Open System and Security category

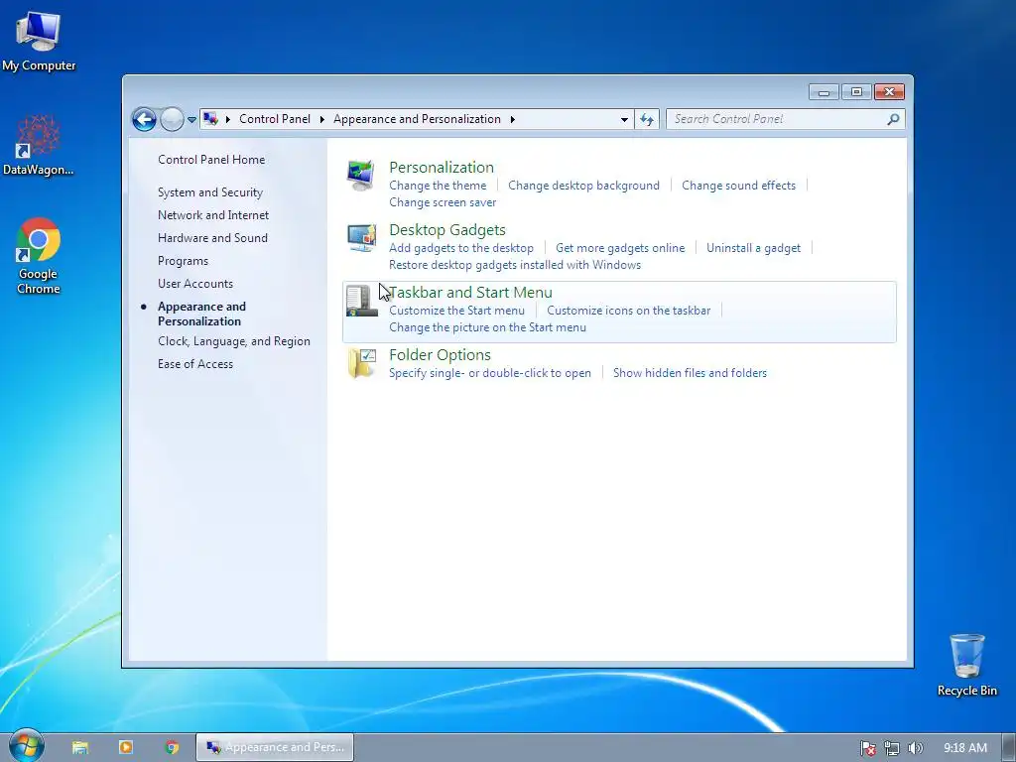pos(210,192)
